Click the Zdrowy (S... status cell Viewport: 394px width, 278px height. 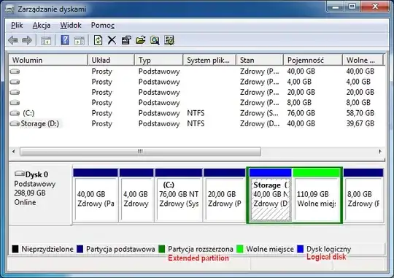(259, 113)
